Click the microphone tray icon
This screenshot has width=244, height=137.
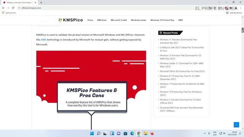coord(209,134)
